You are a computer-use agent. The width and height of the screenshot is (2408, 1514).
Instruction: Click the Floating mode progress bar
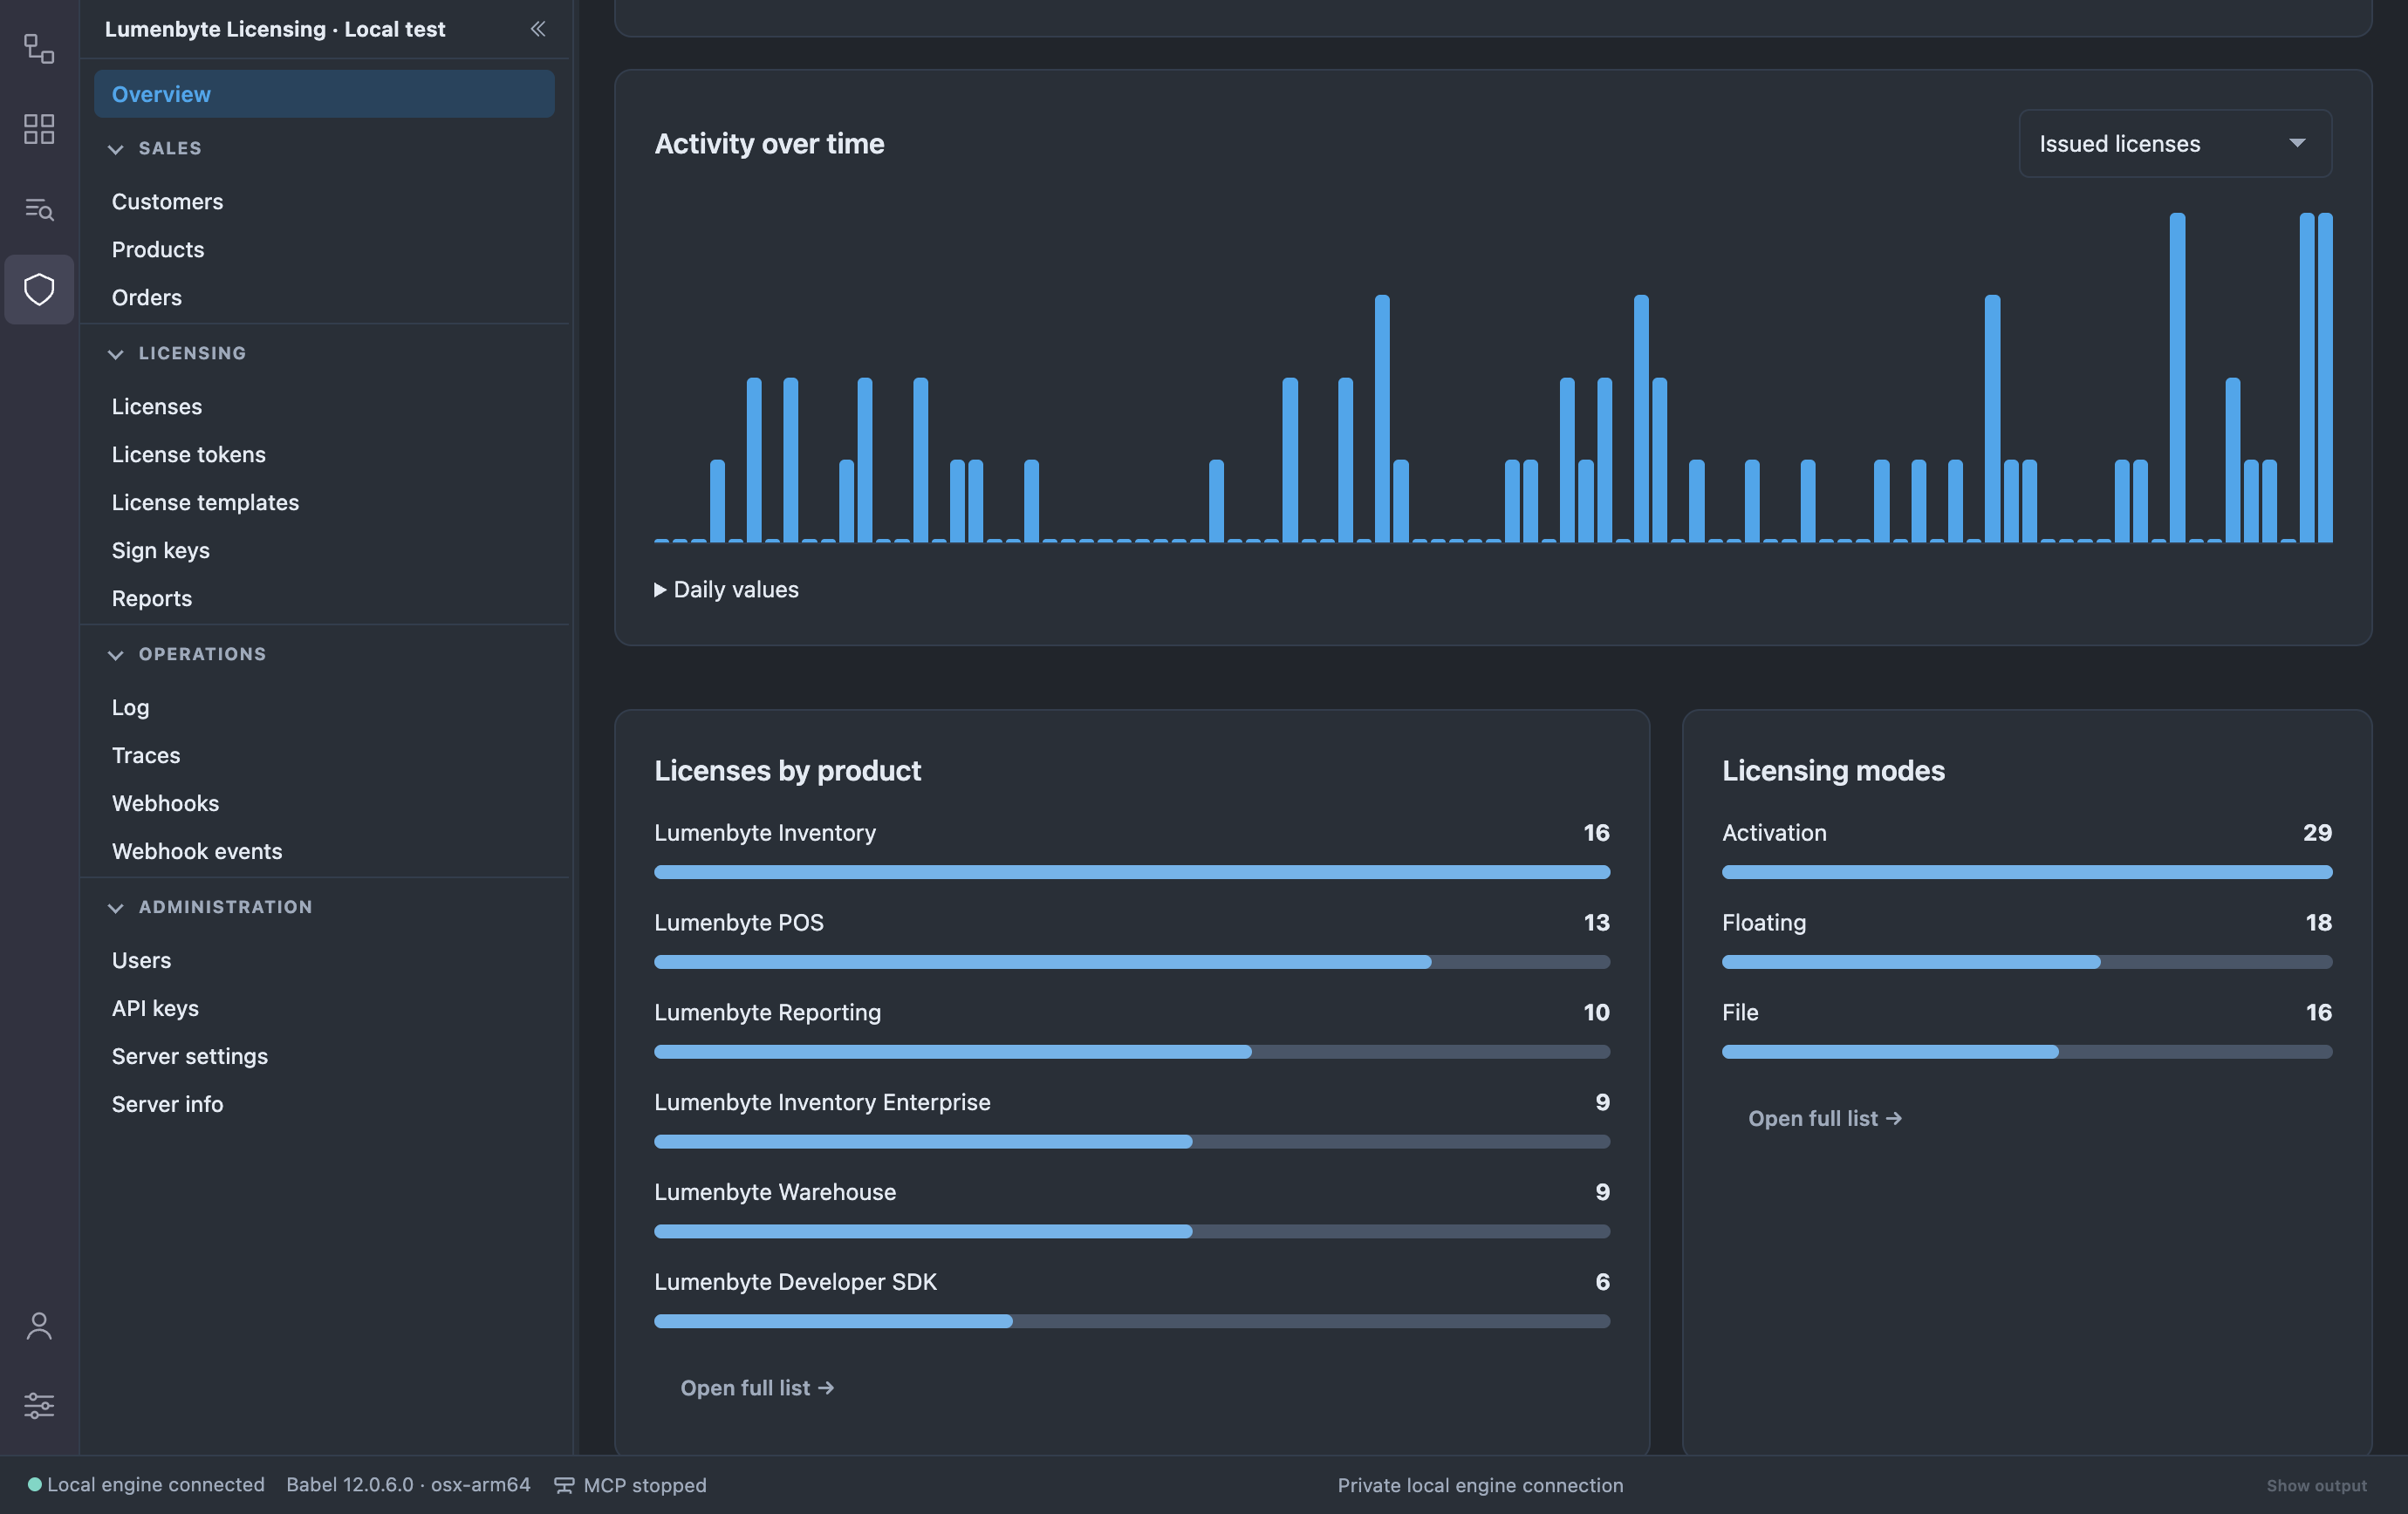point(2027,962)
